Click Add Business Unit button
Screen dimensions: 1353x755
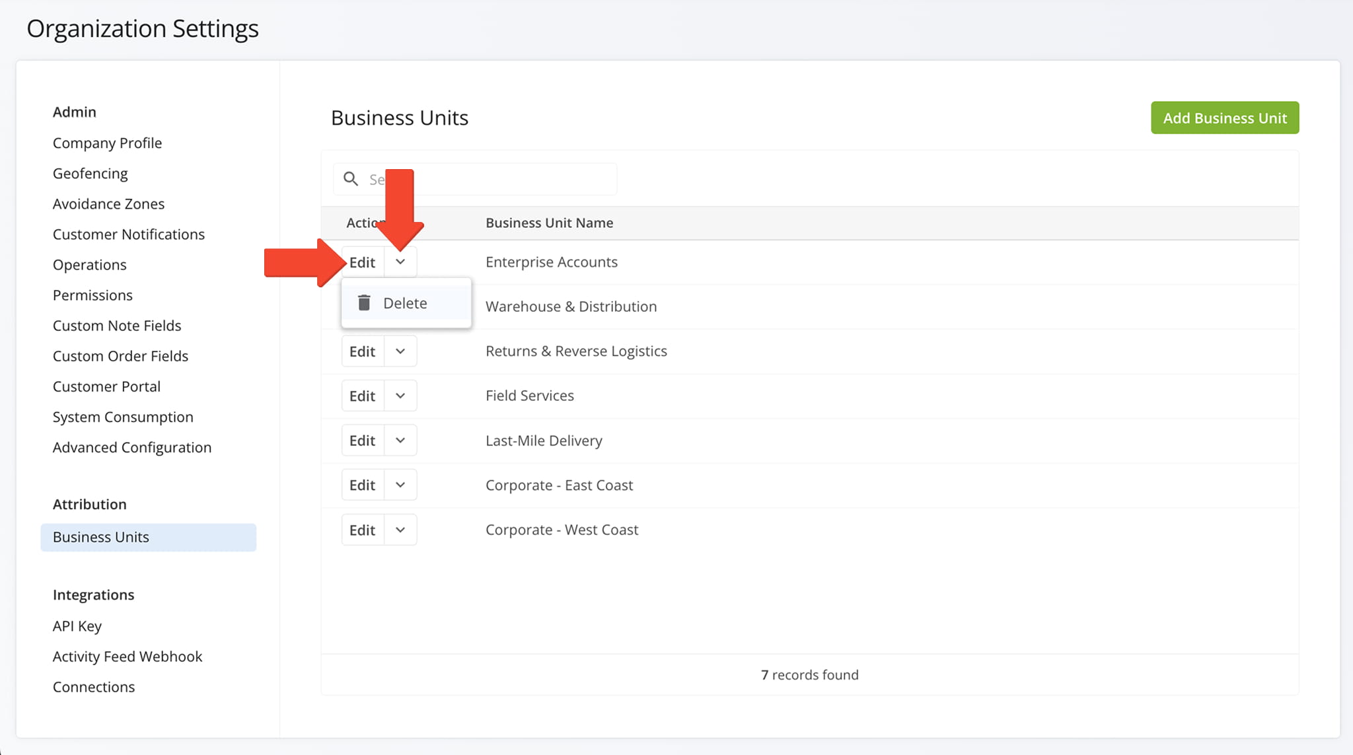1224,118
